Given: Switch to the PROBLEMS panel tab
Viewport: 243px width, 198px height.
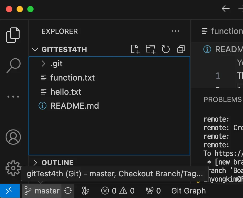Looking at the screenshot, I should pyautogui.click(x=222, y=100).
